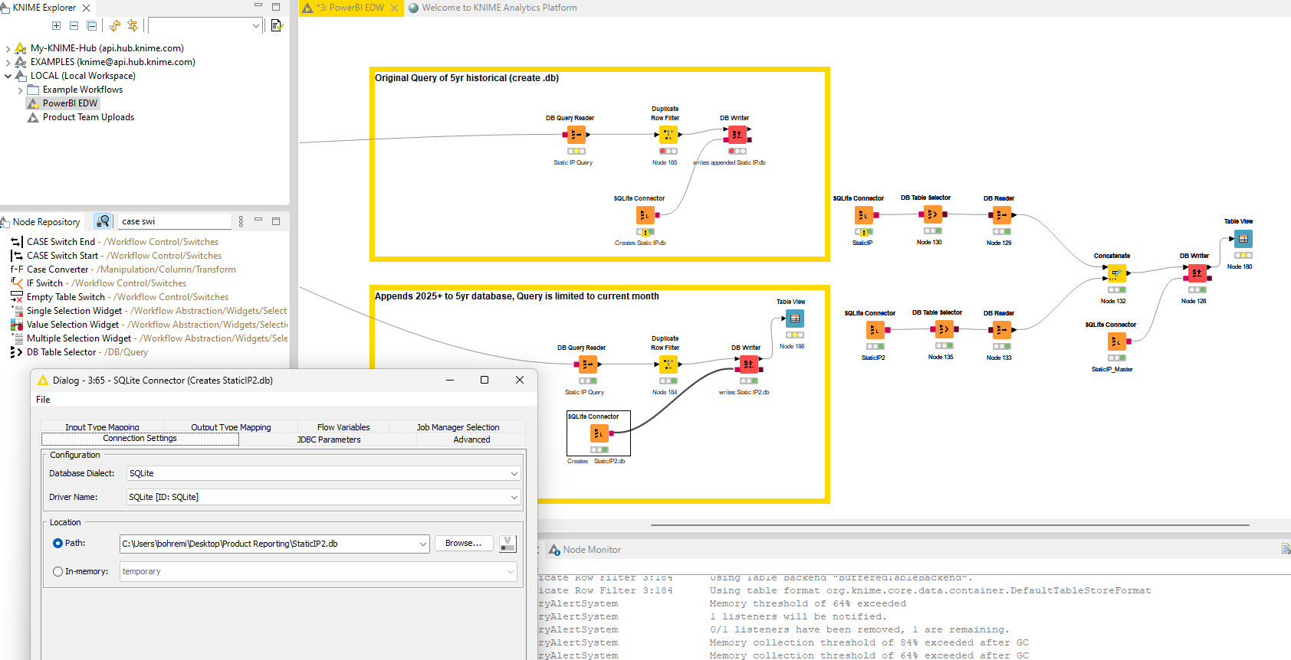Image resolution: width=1291 pixels, height=660 pixels.
Task: Open Node Repository view menu (three dots)
Action: pos(241,221)
